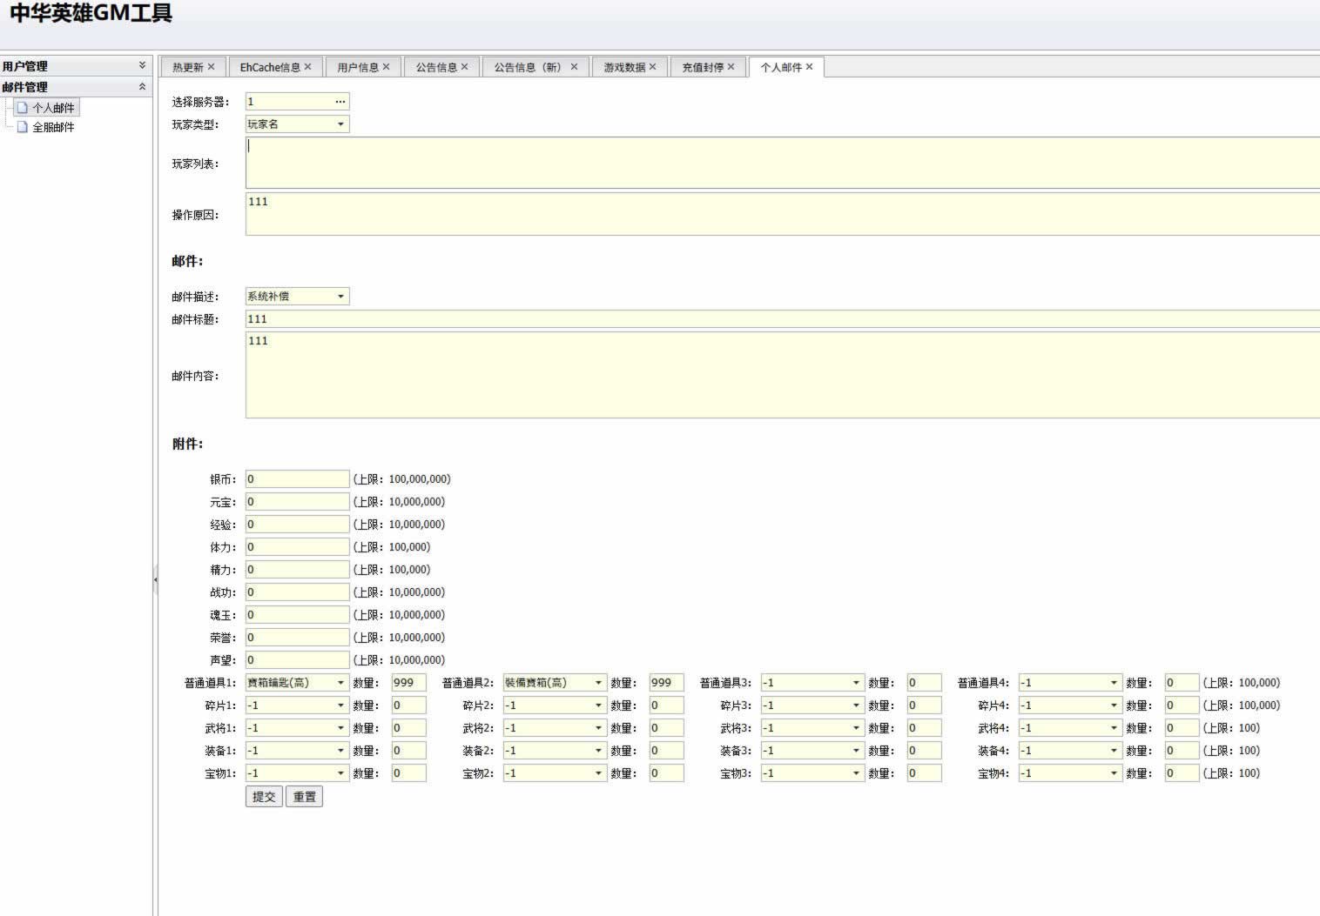This screenshot has height=916, width=1320.
Task: Collapse the left sidebar splitter handle
Action: [155, 579]
